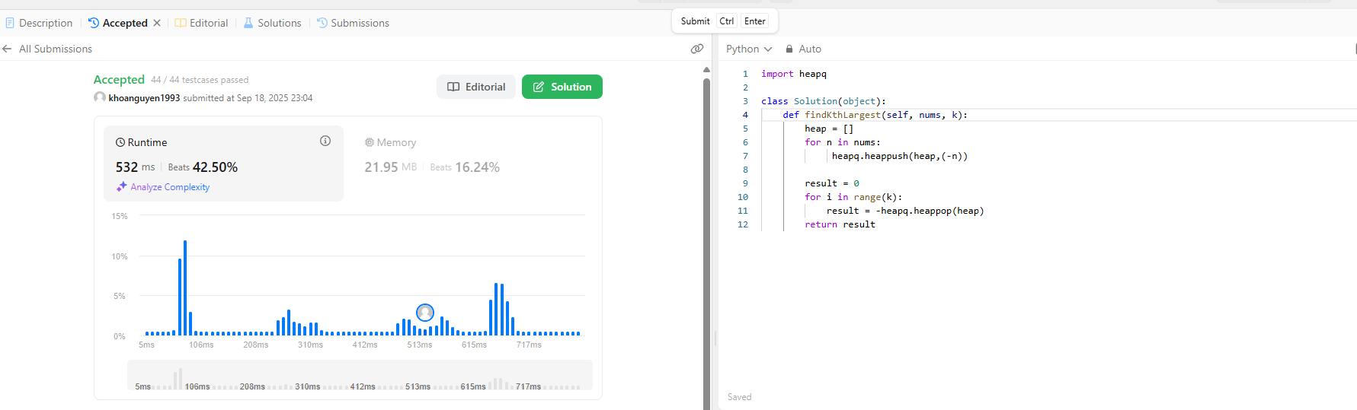Click line number 9 in gutter
This screenshot has width=1357, height=410.
pos(745,183)
